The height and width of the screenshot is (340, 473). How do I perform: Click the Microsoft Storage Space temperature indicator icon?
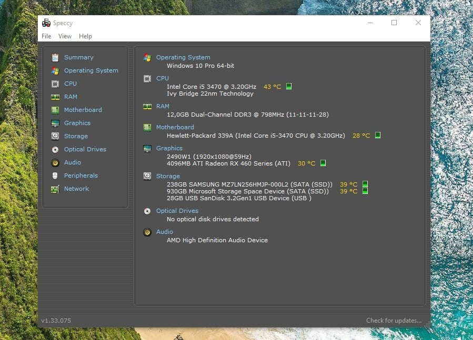coord(365,191)
